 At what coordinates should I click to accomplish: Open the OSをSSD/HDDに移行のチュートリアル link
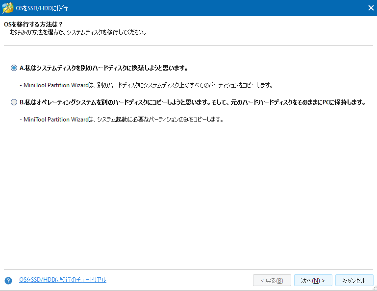click(63, 280)
